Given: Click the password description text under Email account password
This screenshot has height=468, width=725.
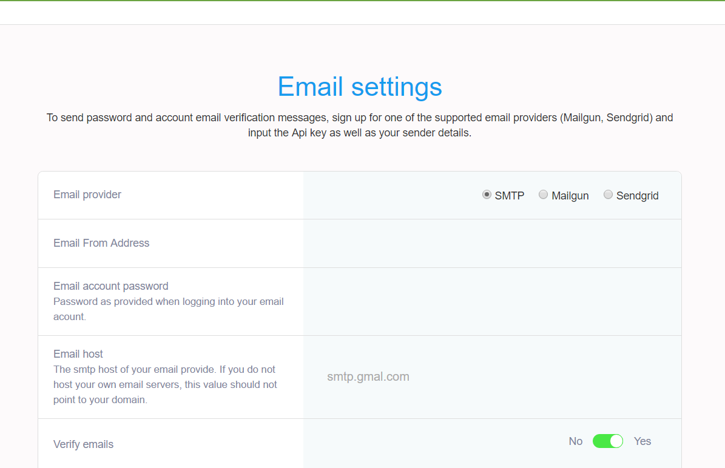Looking at the screenshot, I should click(168, 309).
